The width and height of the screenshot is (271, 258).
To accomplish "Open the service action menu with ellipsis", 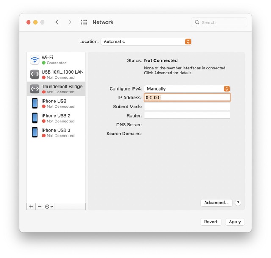I will [49, 206].
